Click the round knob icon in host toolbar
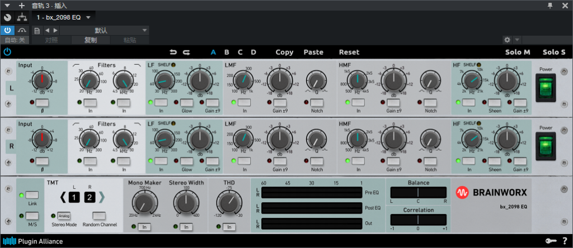 [x=8, y=17]
